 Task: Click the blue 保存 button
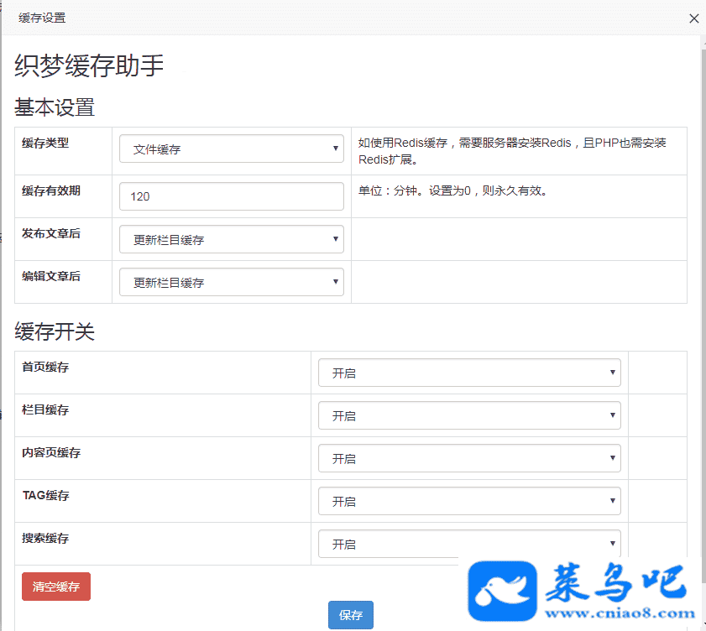[351, 615]
